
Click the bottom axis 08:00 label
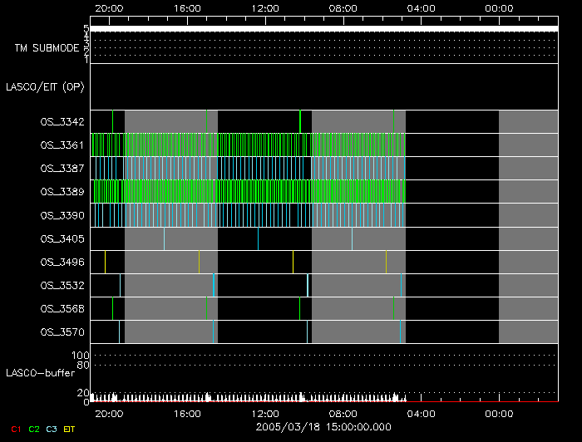(343, 414)
